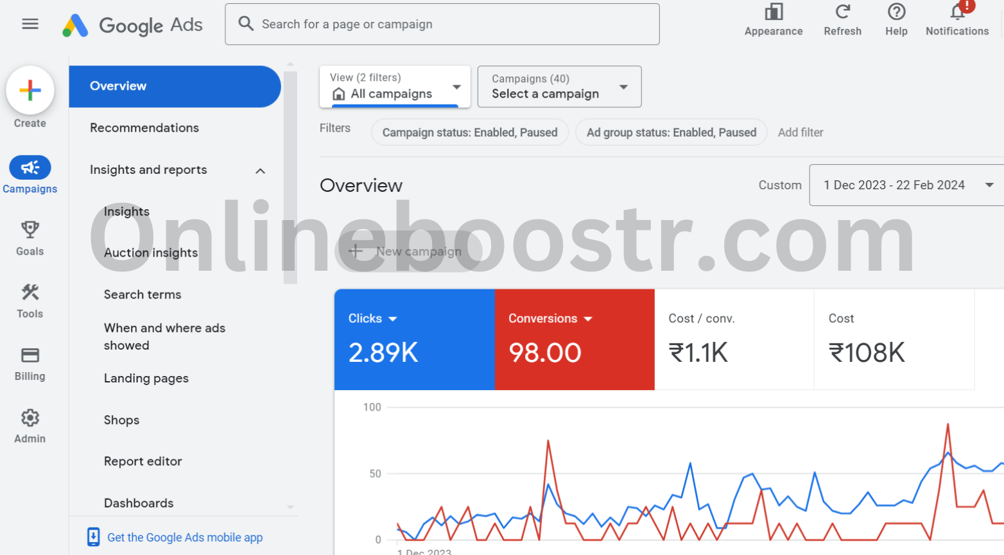Collapse the Insights and reports section
This screenshot has height=555, width=1004.
(260, 171)
